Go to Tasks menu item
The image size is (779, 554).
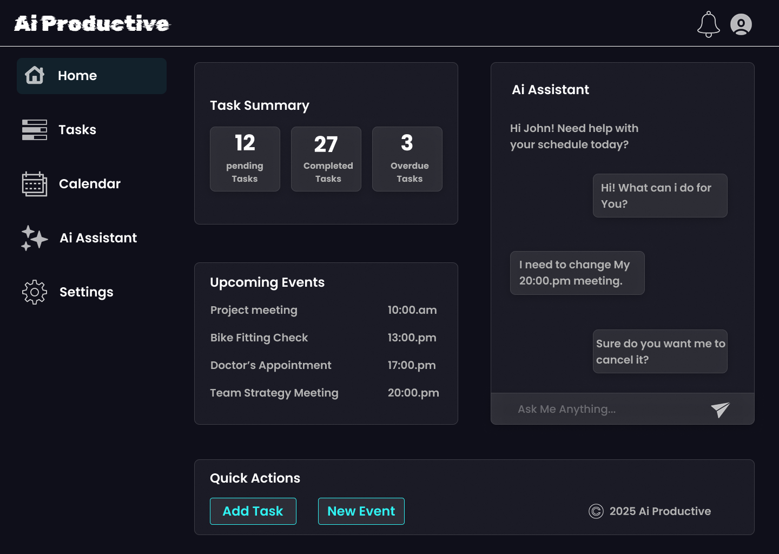77,130
